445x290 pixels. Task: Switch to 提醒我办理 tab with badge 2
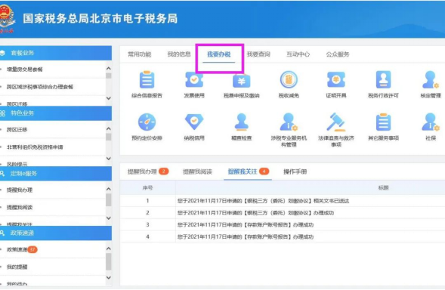pos(148,171)
